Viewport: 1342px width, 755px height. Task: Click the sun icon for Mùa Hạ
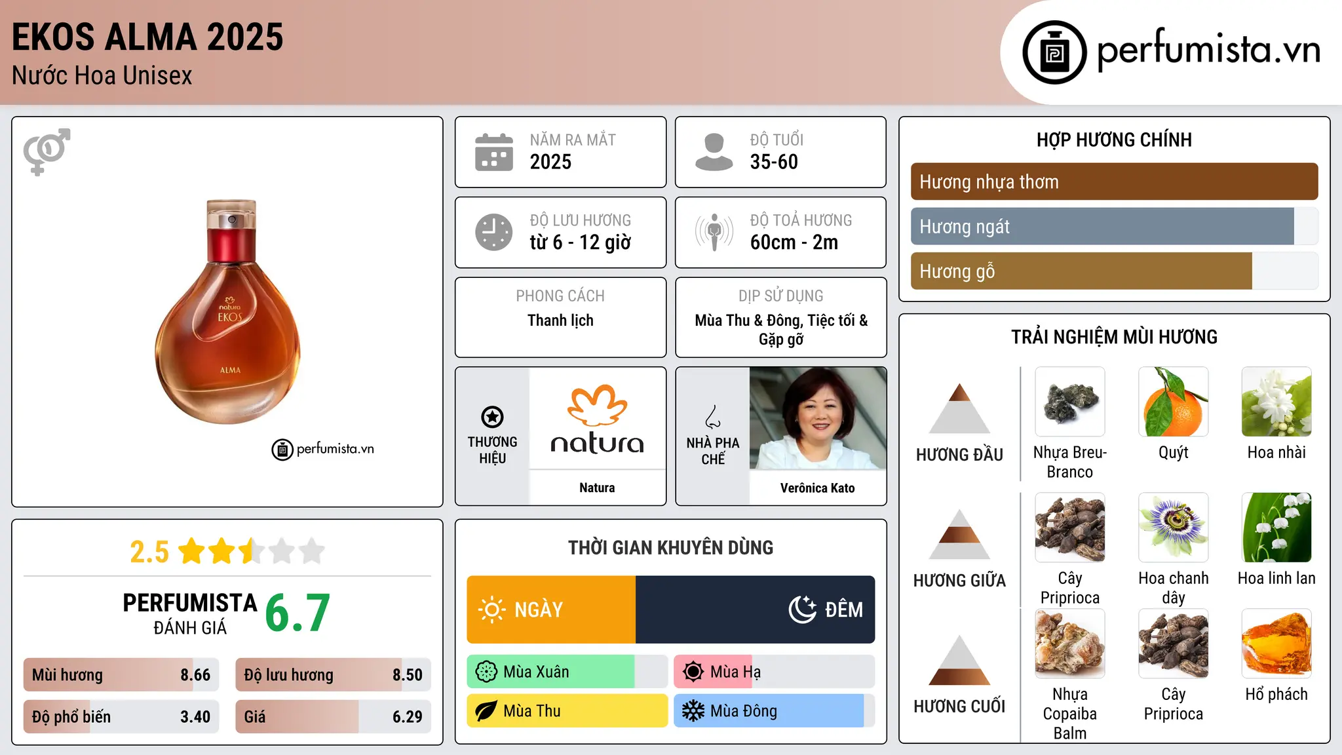pyautogui.click(x=693, y=672)
